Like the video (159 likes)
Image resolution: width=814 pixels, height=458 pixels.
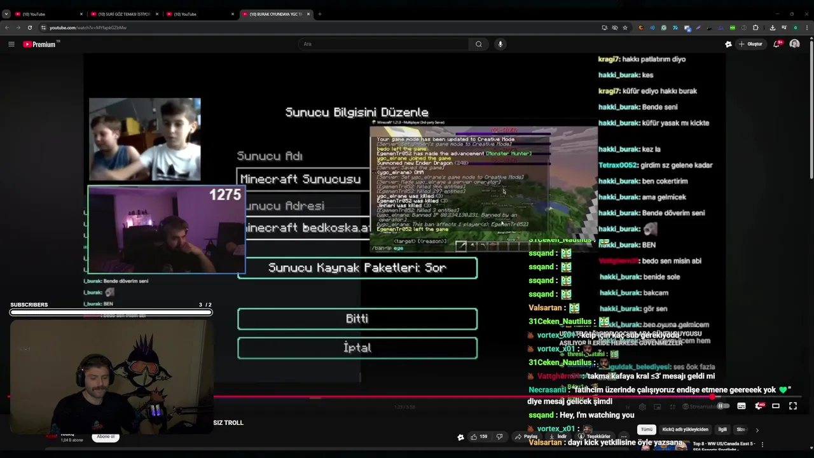coord(478,437)
